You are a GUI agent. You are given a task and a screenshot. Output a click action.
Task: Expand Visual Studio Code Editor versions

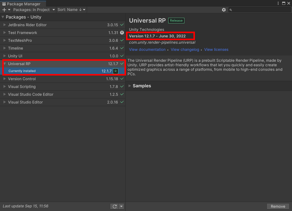pyautogui.click(x=5, y=94)
